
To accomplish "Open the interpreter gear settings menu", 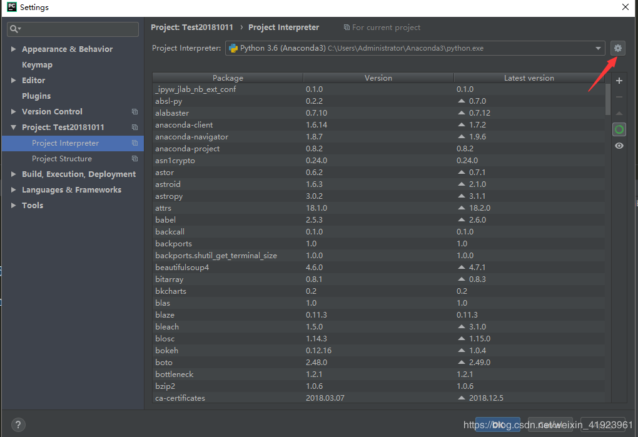I will click(x=617, y=48).
